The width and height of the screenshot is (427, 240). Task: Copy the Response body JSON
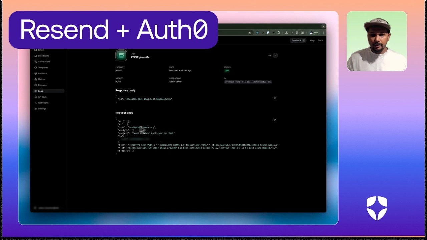pyautogui.click(x=275, y=98)
